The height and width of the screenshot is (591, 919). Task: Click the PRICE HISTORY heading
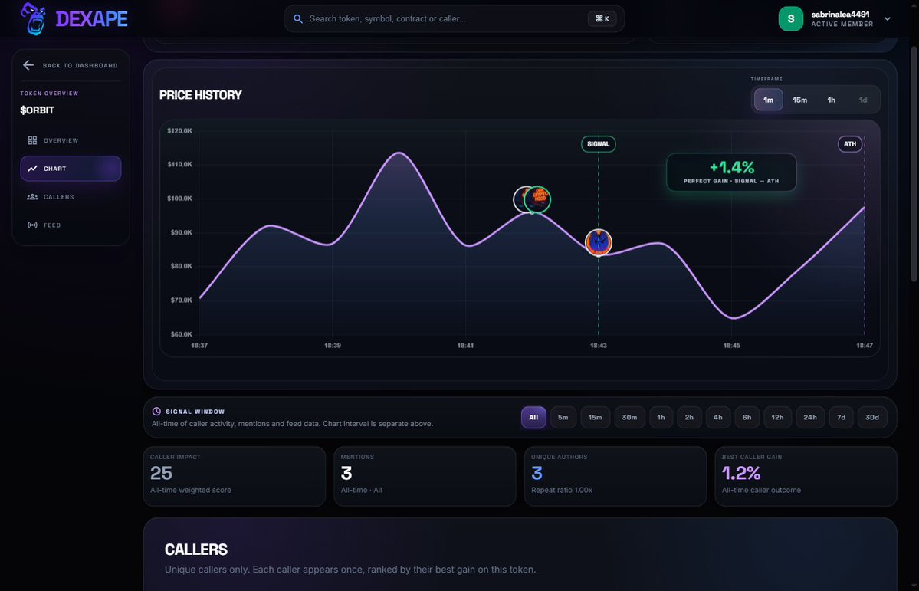pos(201,95)
